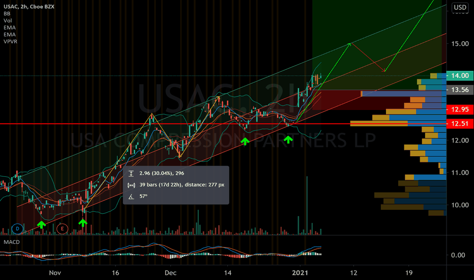This screenshot has height=280, width=474.
Task: Select the second EMA indicator label
Action: [x=10, y=35]
